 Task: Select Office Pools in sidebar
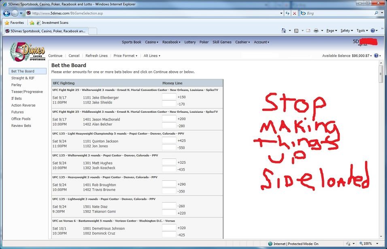click(21, 119)
